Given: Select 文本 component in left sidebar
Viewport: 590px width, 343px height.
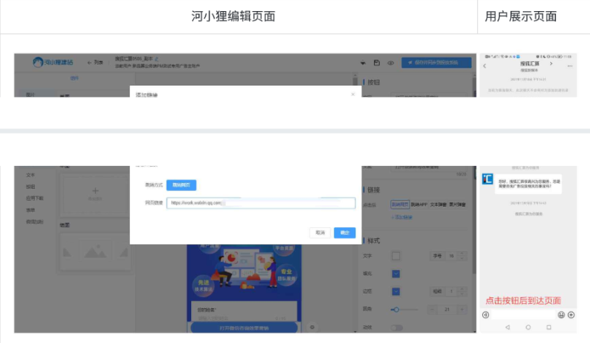Looking at the screenshot, I should point(30,175).
